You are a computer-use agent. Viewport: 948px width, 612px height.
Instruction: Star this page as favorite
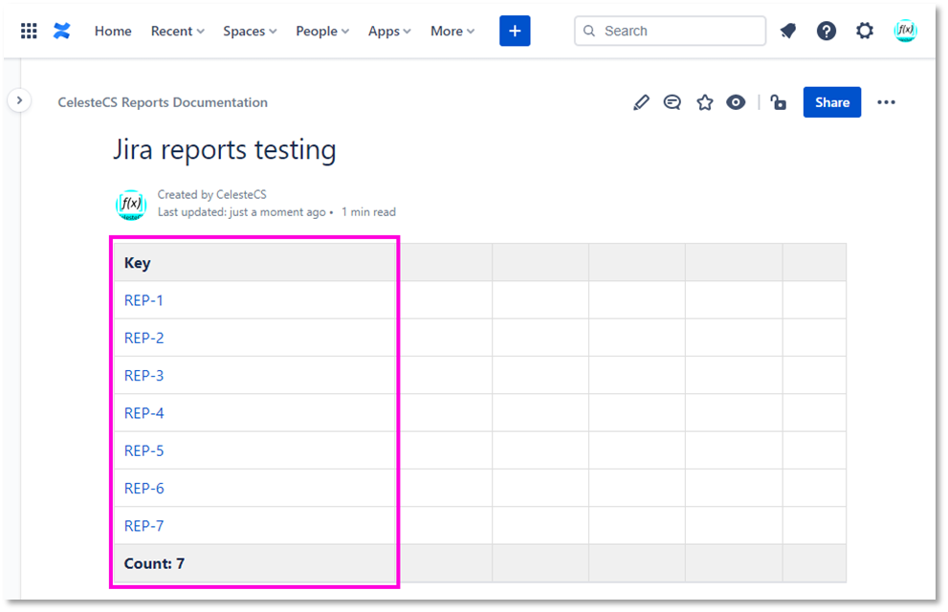tap(704, 102)
